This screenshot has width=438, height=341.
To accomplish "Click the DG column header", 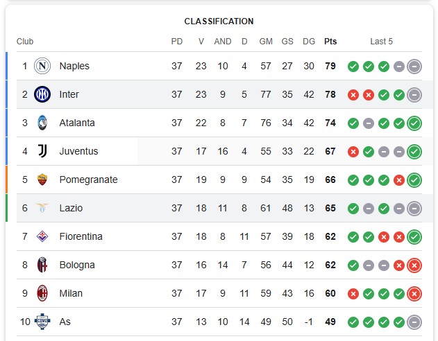I will coord(309,42).
